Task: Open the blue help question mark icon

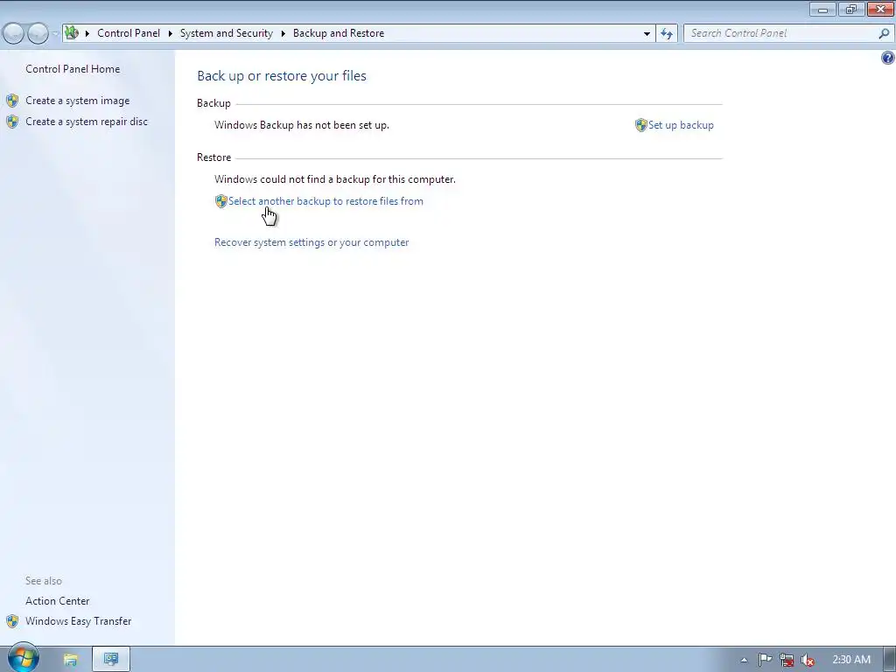Action: click(887, 58)
